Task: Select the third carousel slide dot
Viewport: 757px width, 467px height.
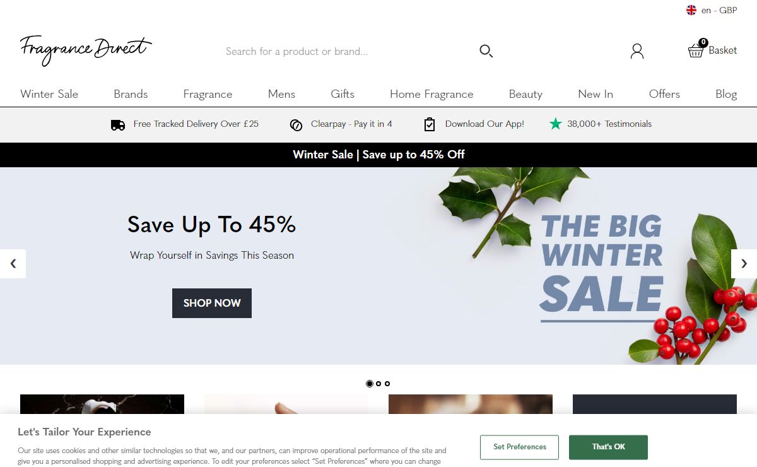Action: (387, 384)
